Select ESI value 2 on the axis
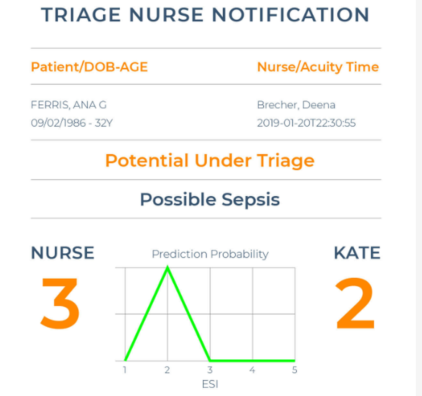Image resolution: width=422 pixels, height=396 pixels. (x=167, y=369)
